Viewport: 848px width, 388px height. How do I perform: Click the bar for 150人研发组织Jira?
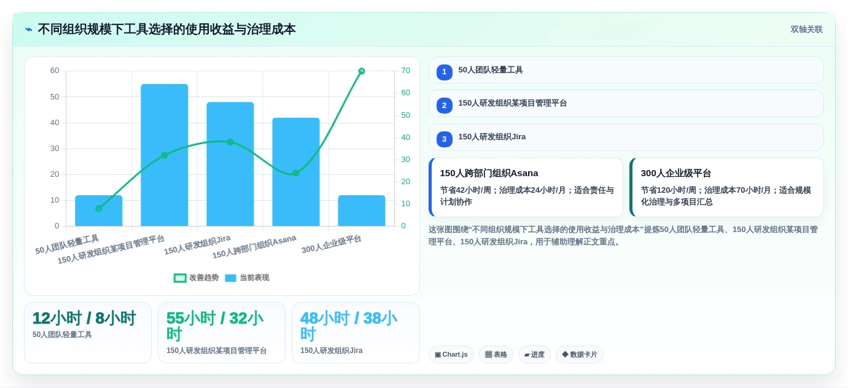click(230, 164)
